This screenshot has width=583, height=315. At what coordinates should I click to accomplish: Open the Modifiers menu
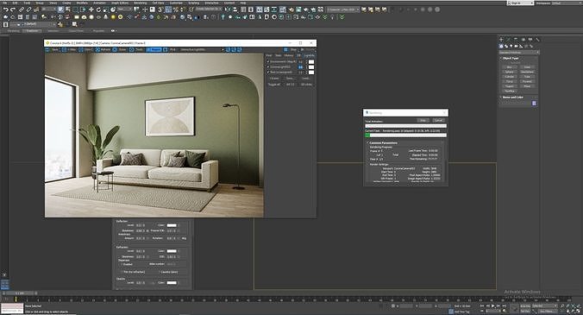pos(82,3)
